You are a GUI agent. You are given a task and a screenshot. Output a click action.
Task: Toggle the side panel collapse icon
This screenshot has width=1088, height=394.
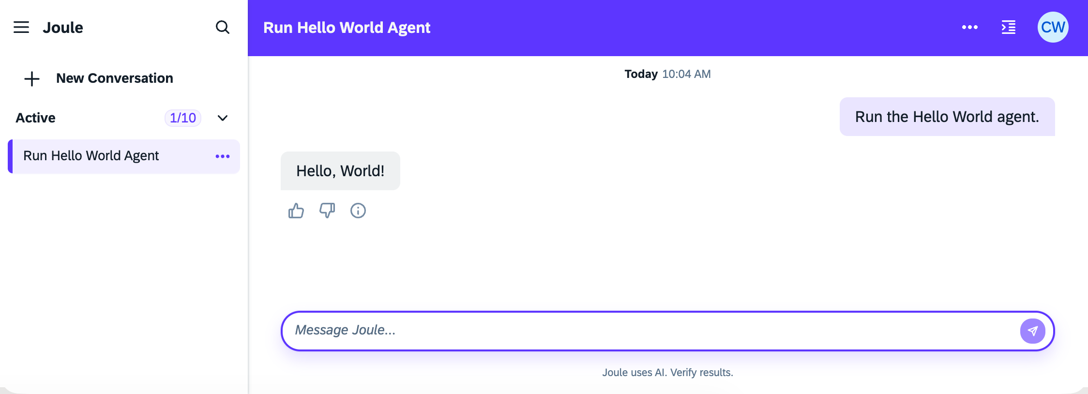(1009, 27)
